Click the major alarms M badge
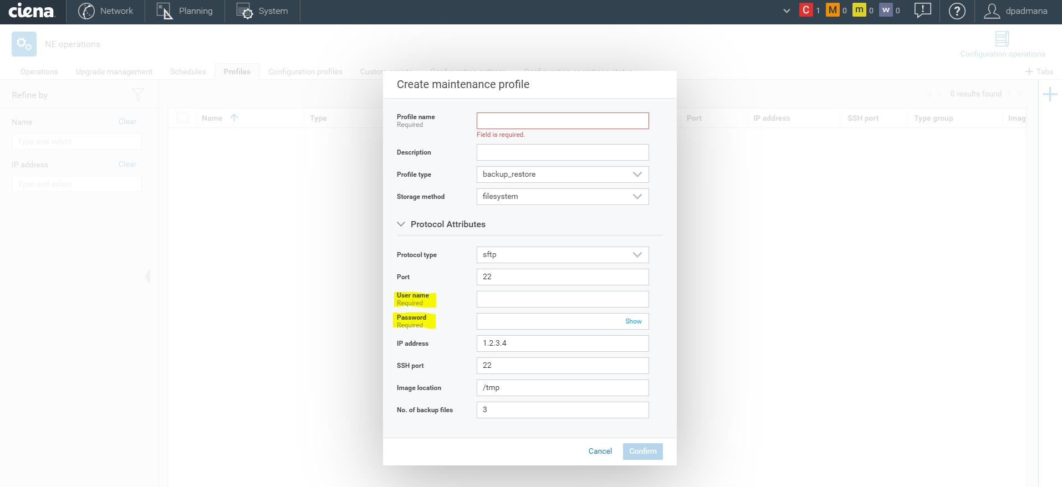The height and width of the screenshot is (487, 1062). coord(832,10)
